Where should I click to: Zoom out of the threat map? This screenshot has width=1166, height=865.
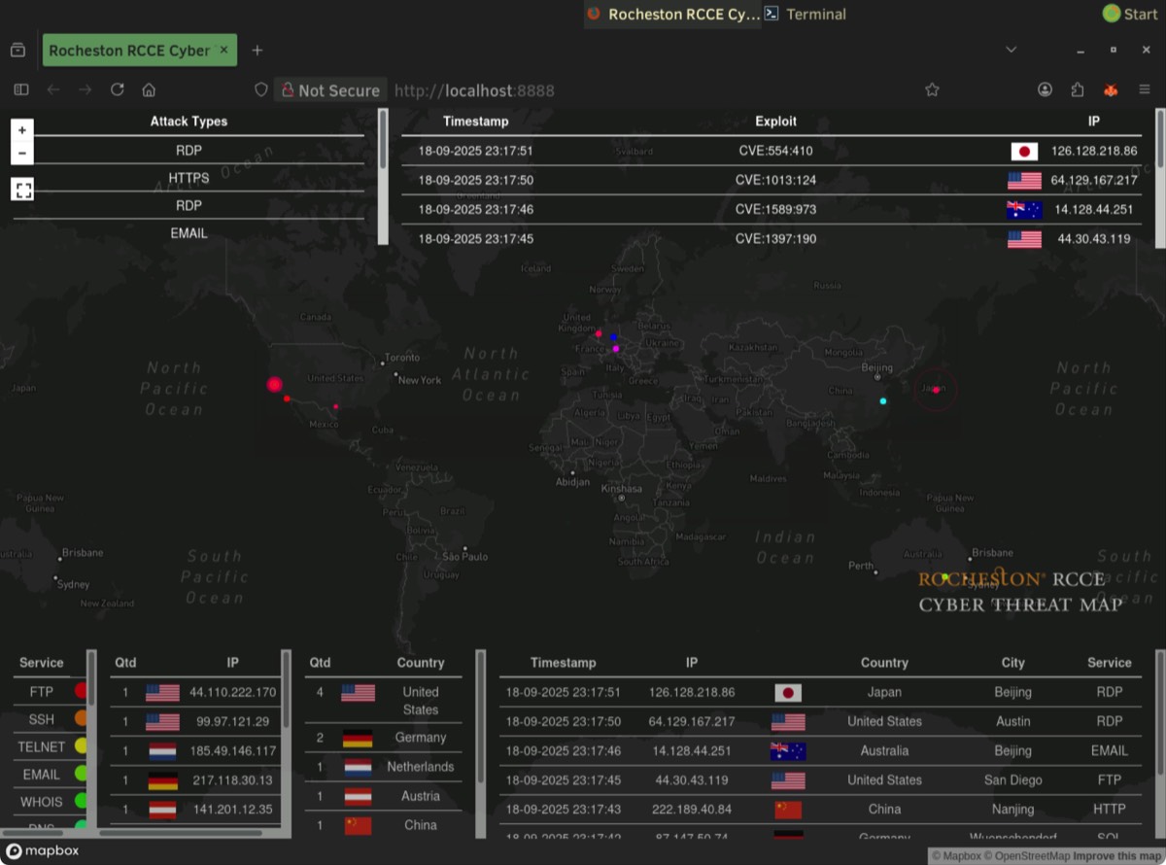tap(22, 154)
